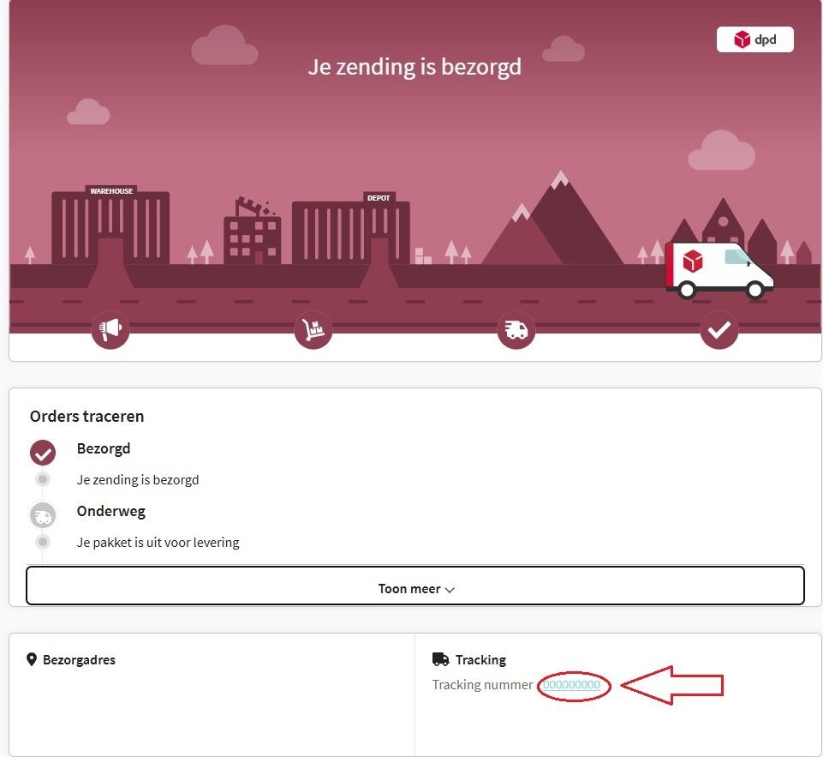Screen dimensions: 823x757
Task: Click the Onderweg status label
Action: [x=111, y=511]
